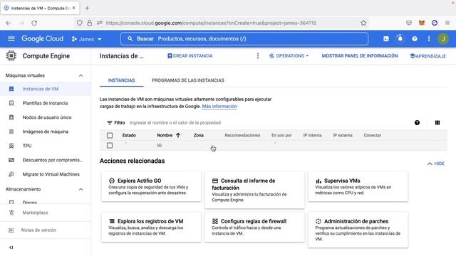Open the browser application menu

pyautogui.click(x=447, y=23)
